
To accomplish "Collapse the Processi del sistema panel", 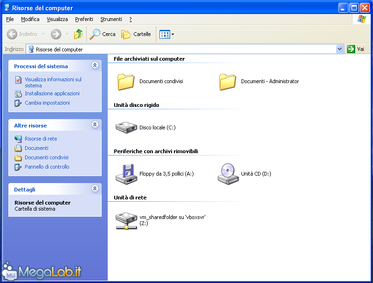I will click(x=95, y=65).
